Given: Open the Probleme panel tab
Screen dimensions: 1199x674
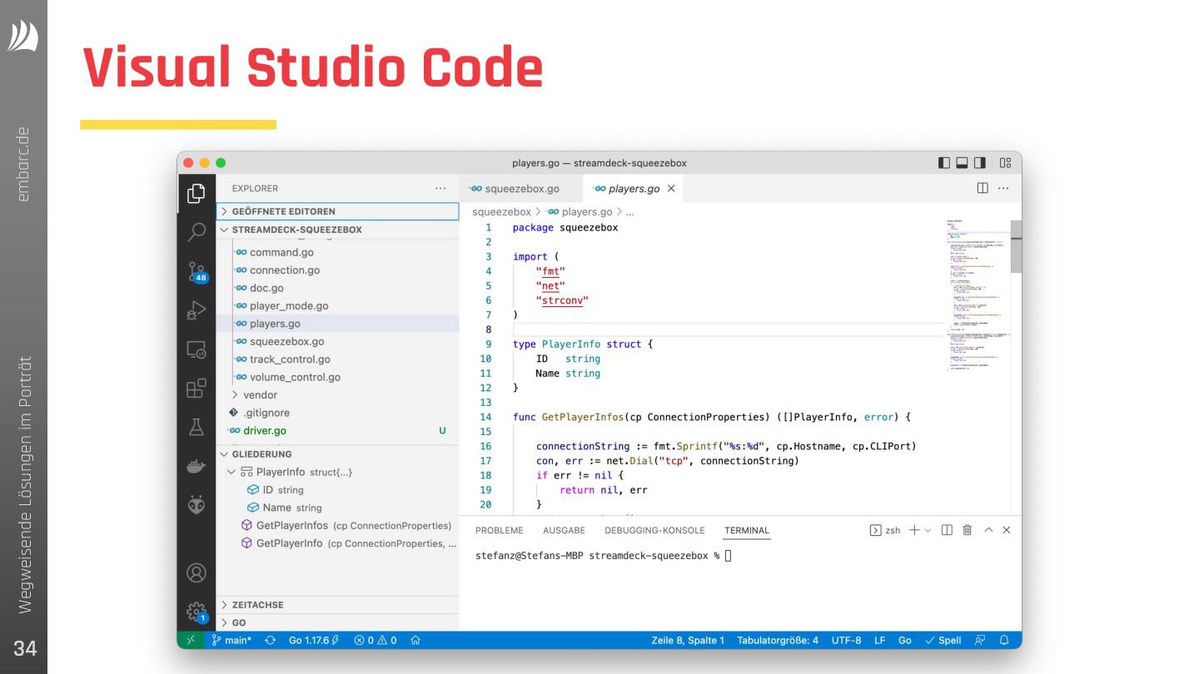Looking at the screenshot, I should pos(500,530).
